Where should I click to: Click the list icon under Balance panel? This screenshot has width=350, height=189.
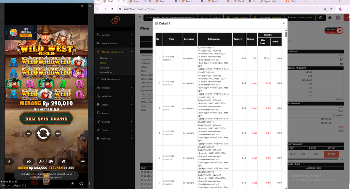341,64
